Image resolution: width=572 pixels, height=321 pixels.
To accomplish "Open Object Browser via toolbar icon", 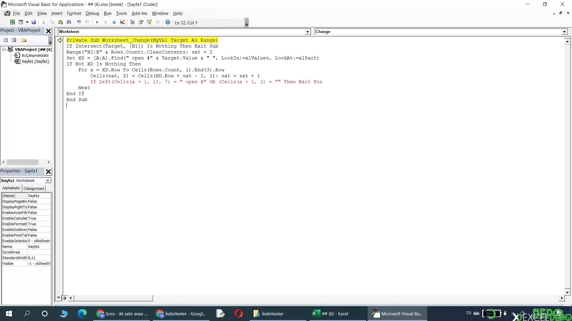I will (x=149, y=22).
